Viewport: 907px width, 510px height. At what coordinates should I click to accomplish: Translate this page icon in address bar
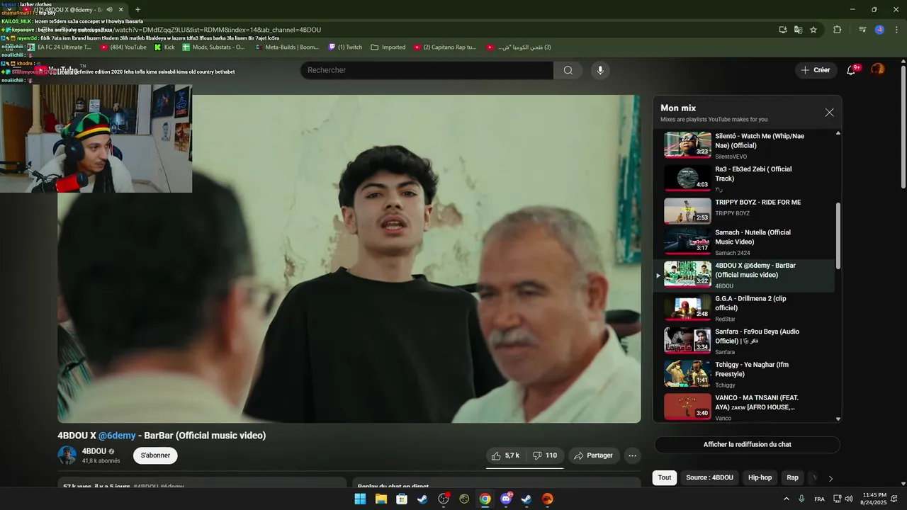tap(798, 30)
